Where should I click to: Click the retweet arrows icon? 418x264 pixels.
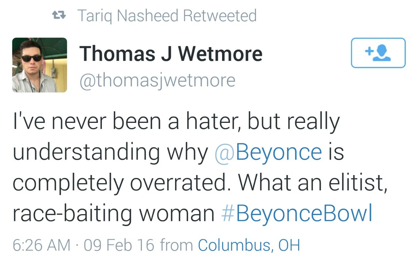(x=59, y=15)
